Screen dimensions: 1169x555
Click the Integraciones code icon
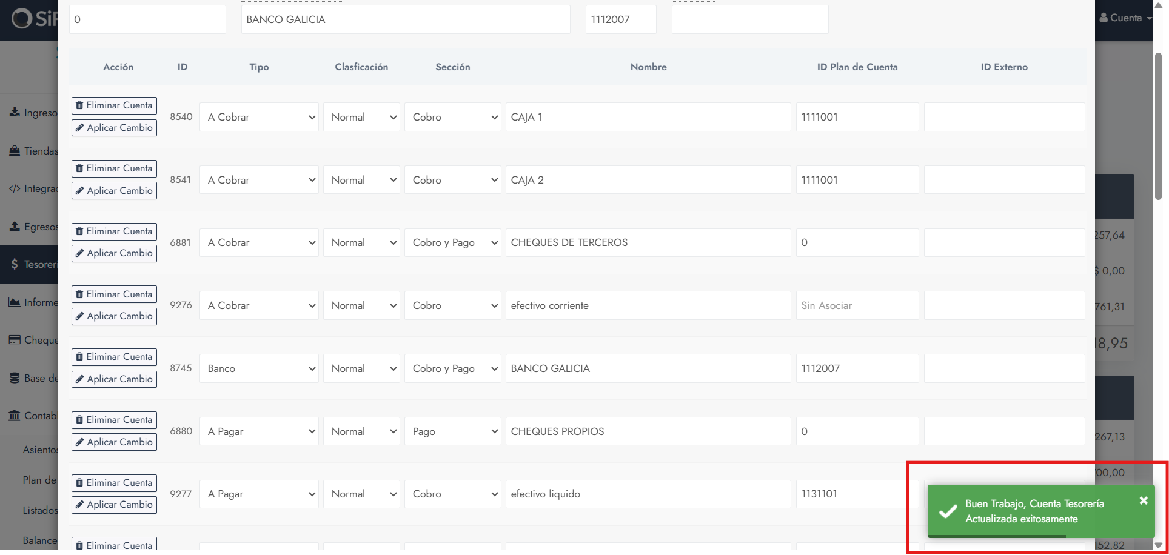[15, 189]
